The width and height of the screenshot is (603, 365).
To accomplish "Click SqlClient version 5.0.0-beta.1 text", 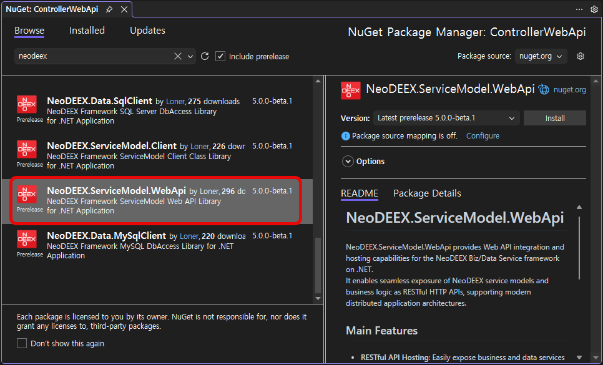I will coord(272,101).
